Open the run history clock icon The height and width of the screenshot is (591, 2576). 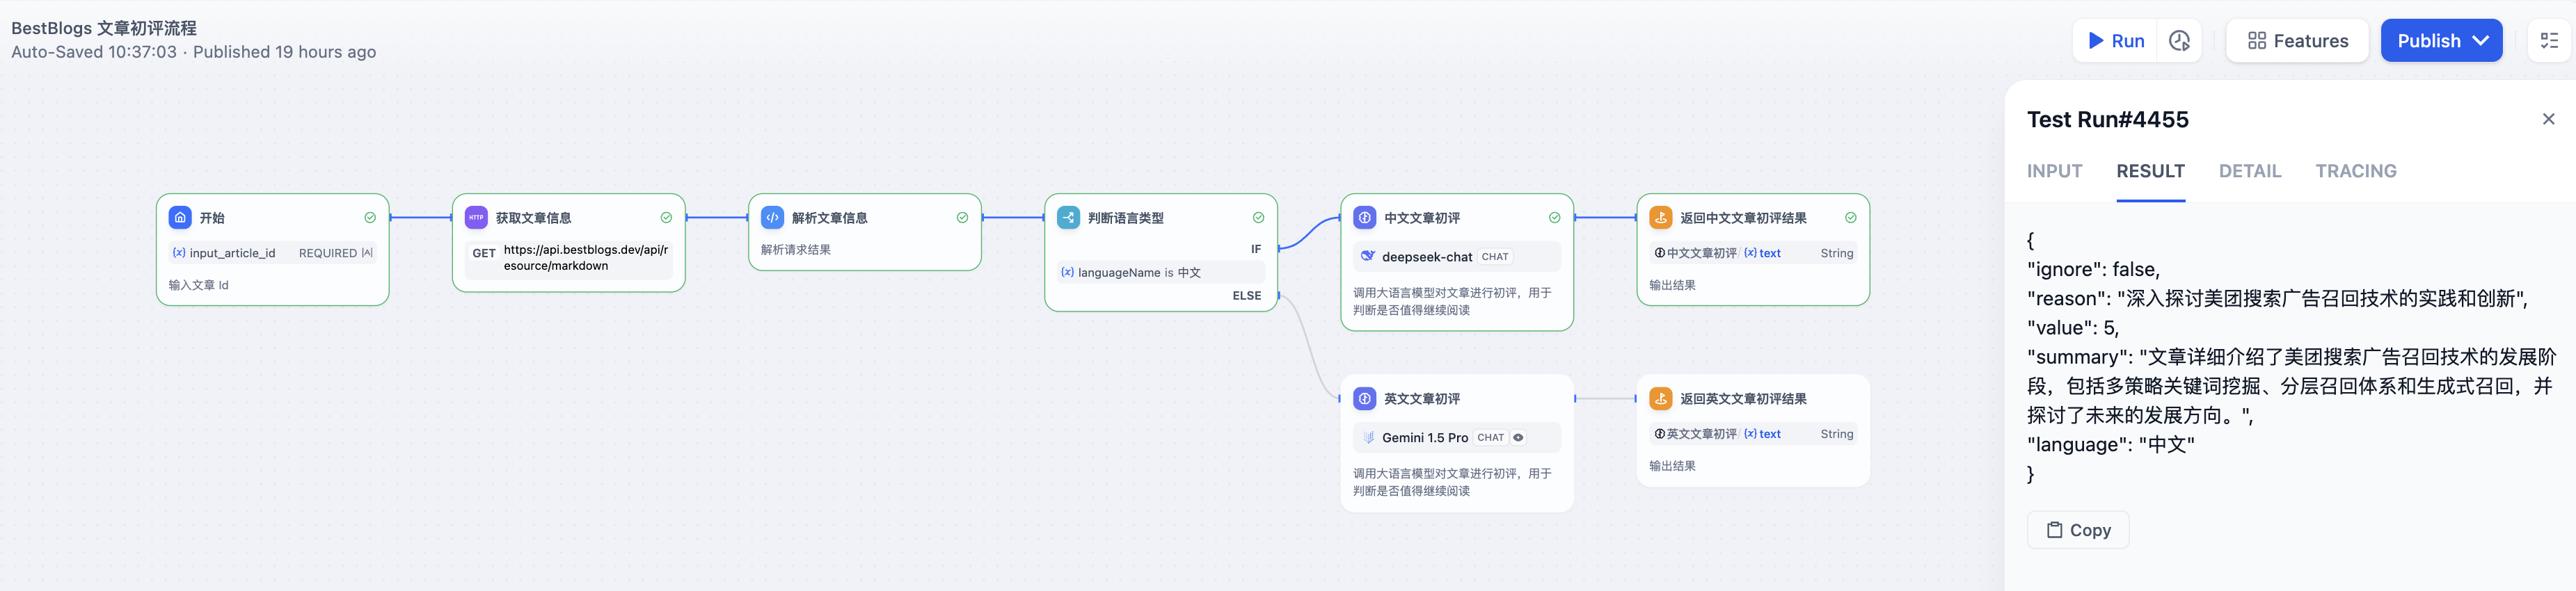tap(2179, 41)
